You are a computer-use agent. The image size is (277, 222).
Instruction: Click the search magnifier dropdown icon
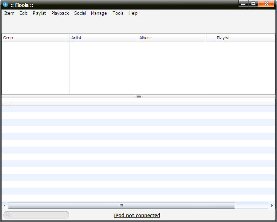point(8,215)
